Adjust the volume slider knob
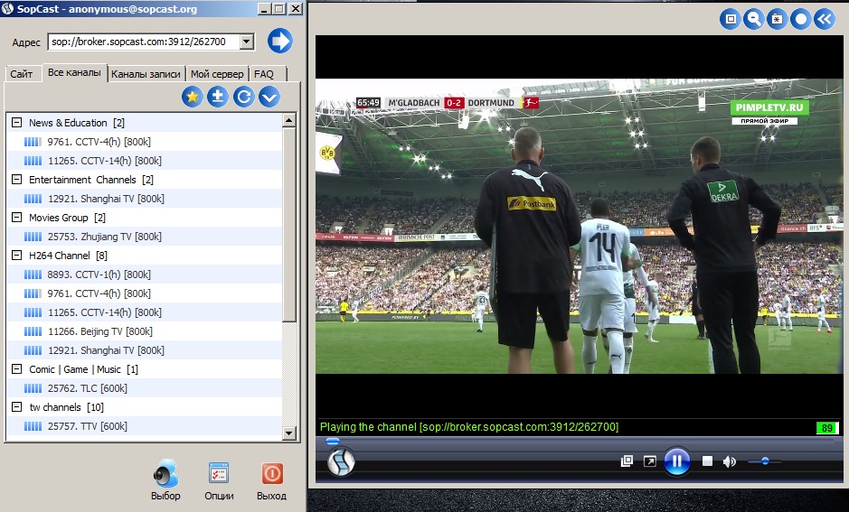 pyautogui.click(x=765, y=461)
